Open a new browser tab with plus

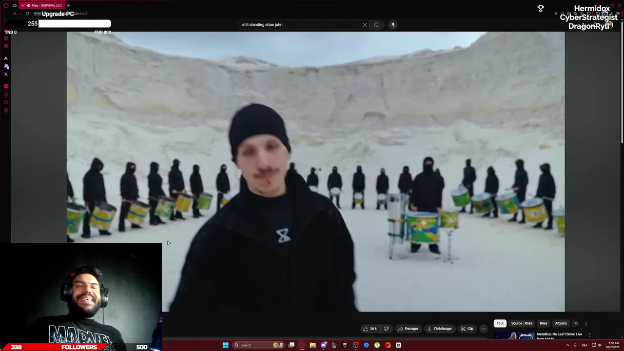[x=68, y=5]
